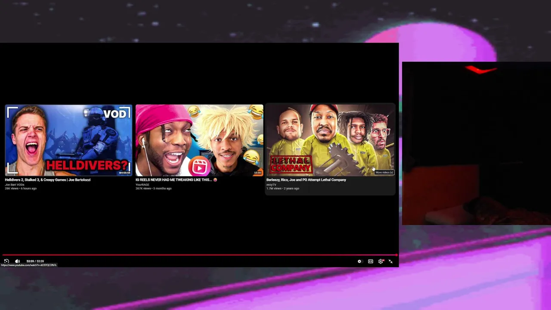Viewport: 551px width, 310px height.
Task: Mute the player volume
Action: coord(17,261)
